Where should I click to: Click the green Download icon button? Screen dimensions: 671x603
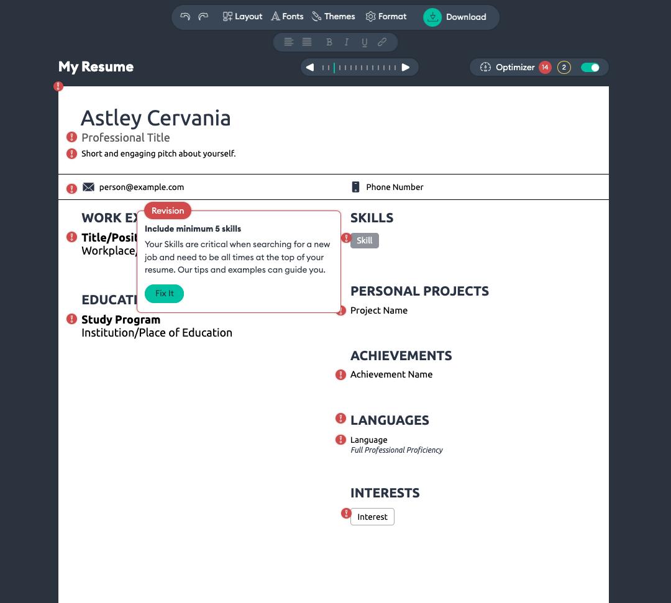click(x=432, y=17)
